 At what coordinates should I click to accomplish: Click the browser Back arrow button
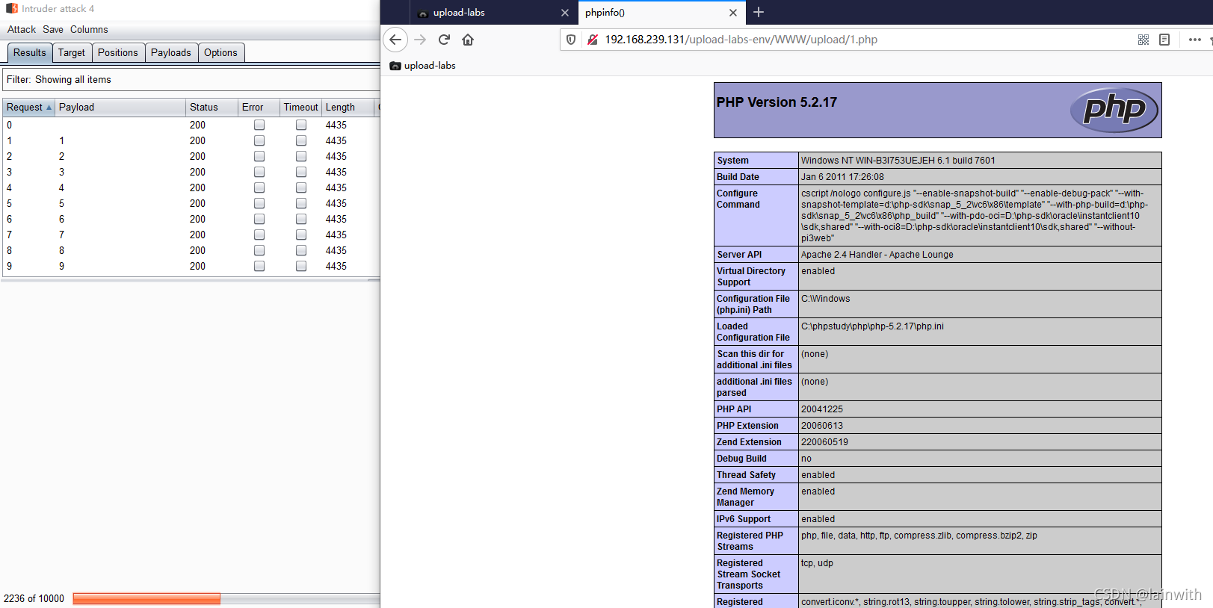[395, 40]
